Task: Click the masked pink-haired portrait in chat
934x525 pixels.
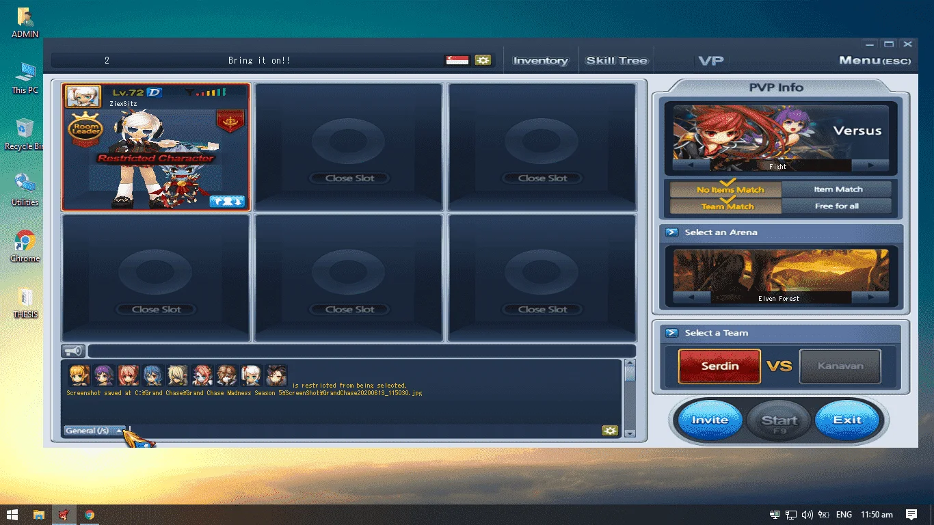Action: tap(202, 375)
